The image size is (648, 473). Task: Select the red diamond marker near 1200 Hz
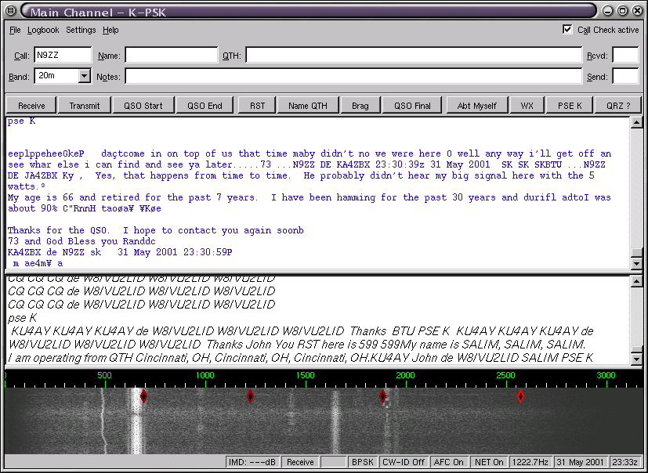click(x=250, y=396)
